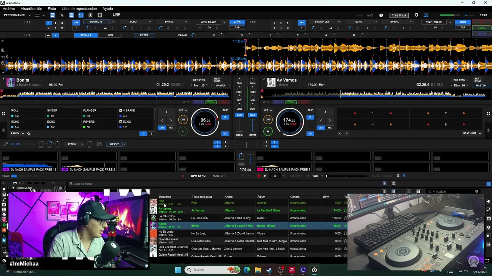This screenshot has height=276, width=492.
Task: Open rekordbox icon in taskbar
Action: tap(314, 270)
